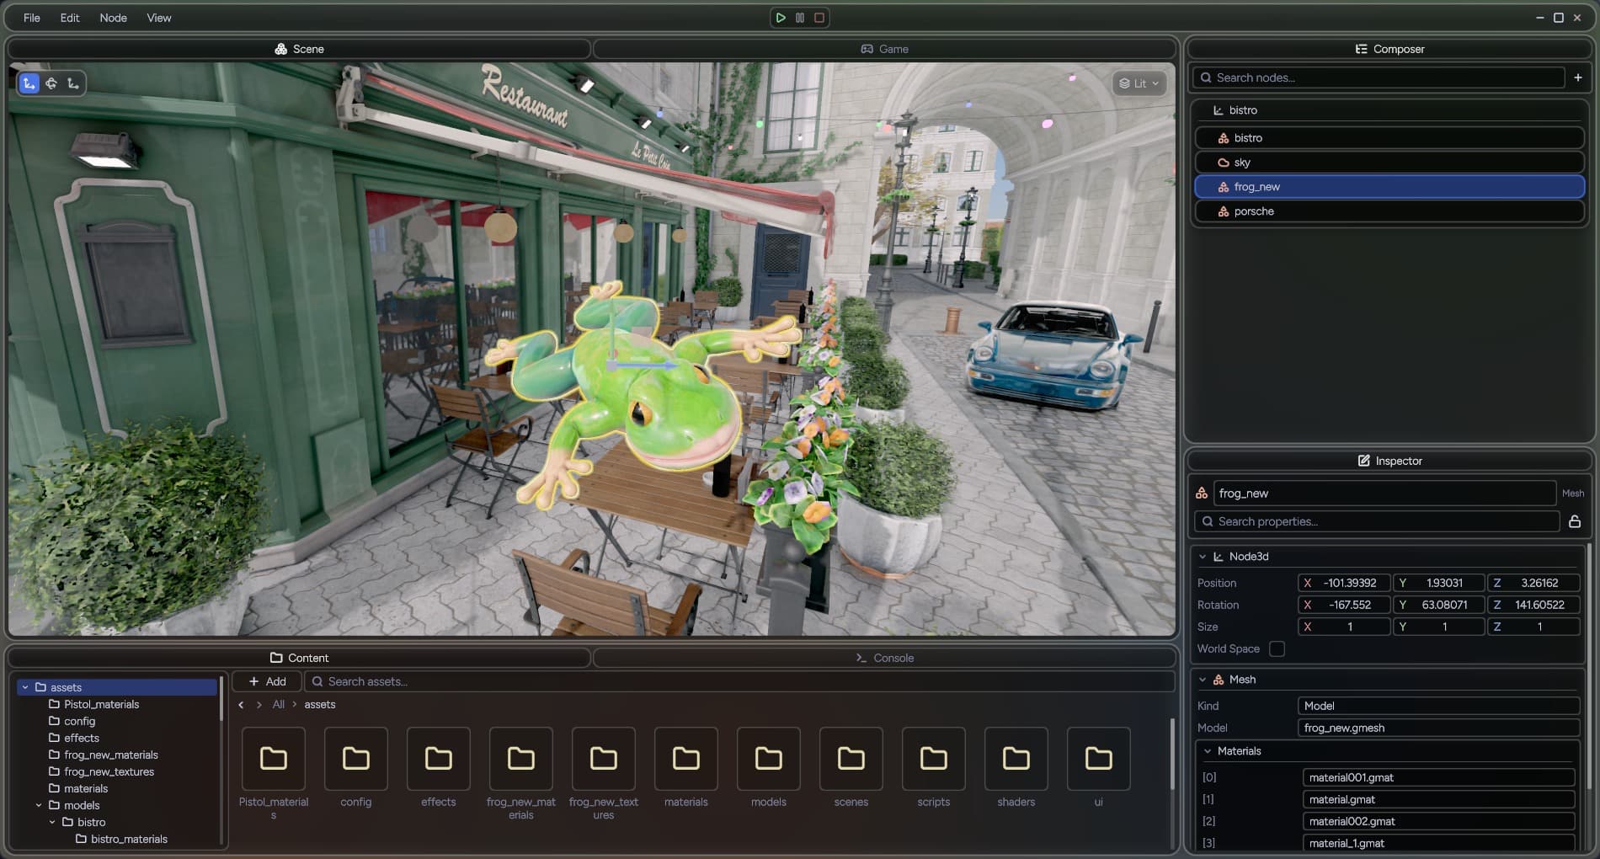Collapse the Mesh section

pos(1203,680)
